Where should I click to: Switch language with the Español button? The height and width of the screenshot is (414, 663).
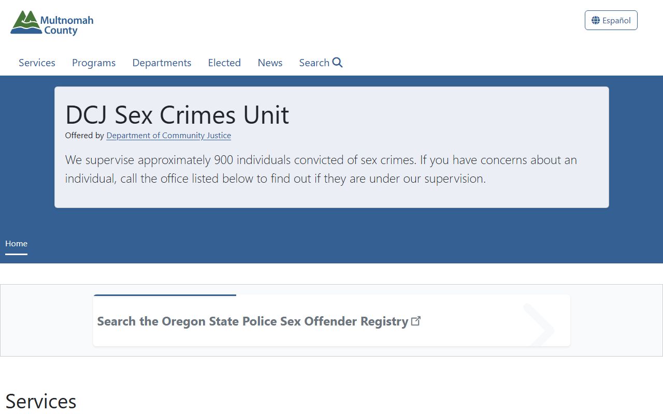611,20
